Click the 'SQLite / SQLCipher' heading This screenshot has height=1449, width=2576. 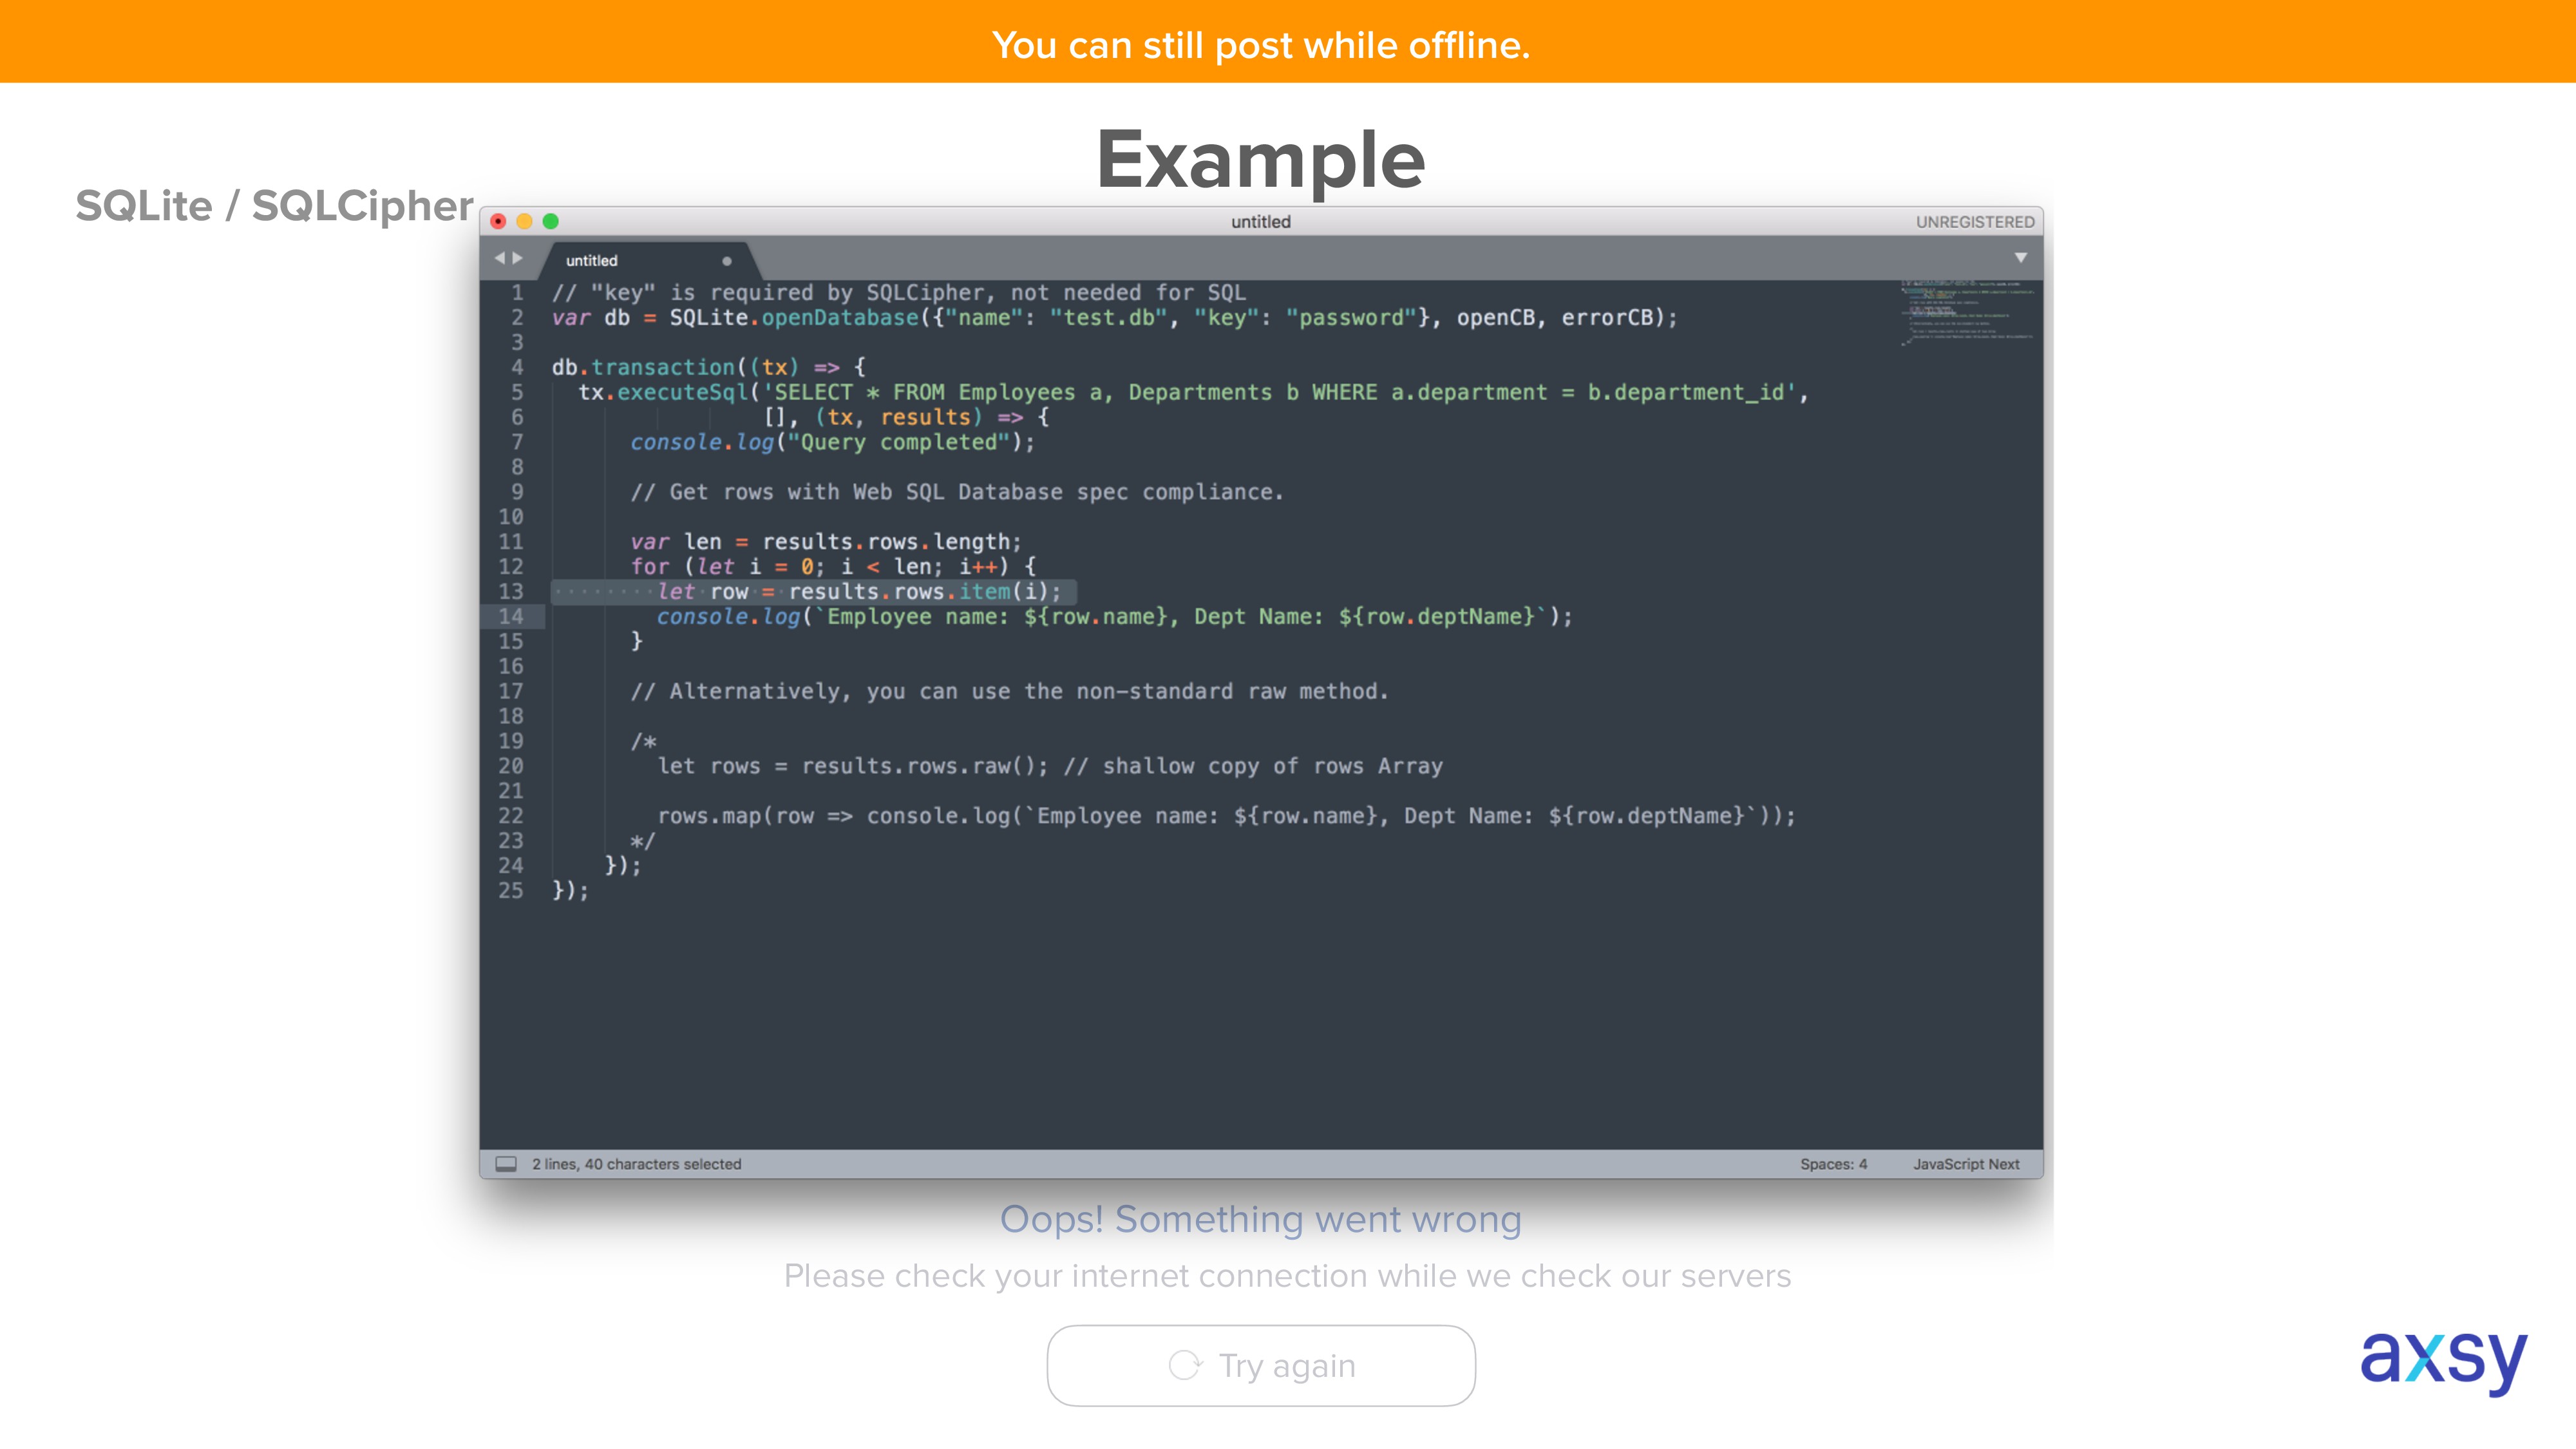click(x=274, y=206)
